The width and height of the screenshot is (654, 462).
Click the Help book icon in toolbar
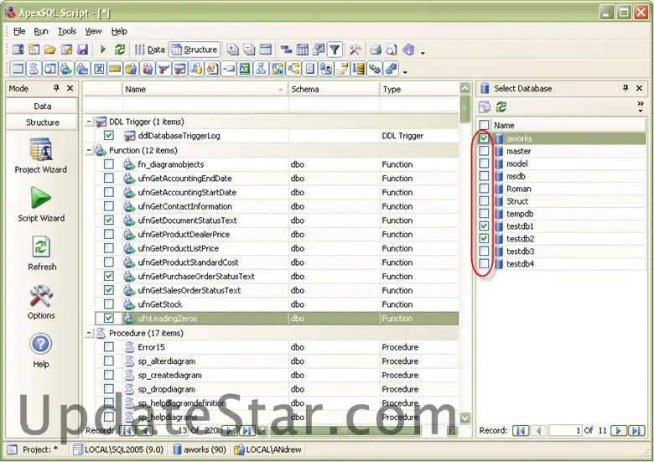click(408, 49)
